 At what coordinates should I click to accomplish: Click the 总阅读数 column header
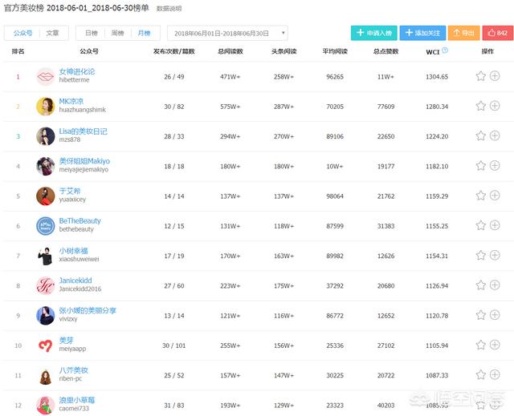230,51
